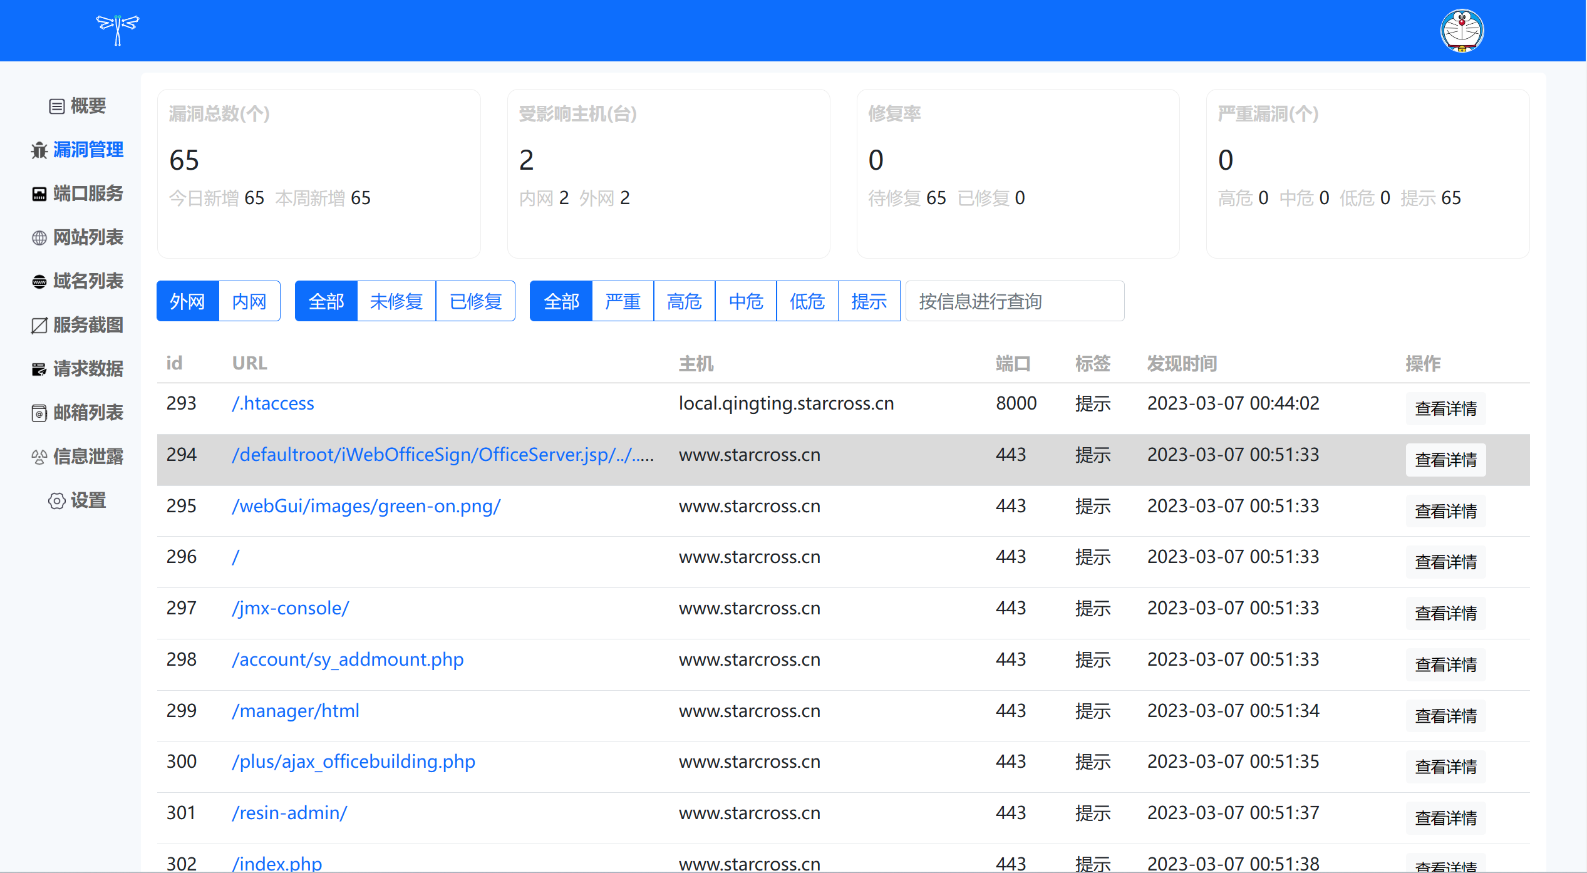The height and width of the screenshot is (873, 1587).
Task: Click 查看详情 for row 293
Action: [x=1445, y=408]
